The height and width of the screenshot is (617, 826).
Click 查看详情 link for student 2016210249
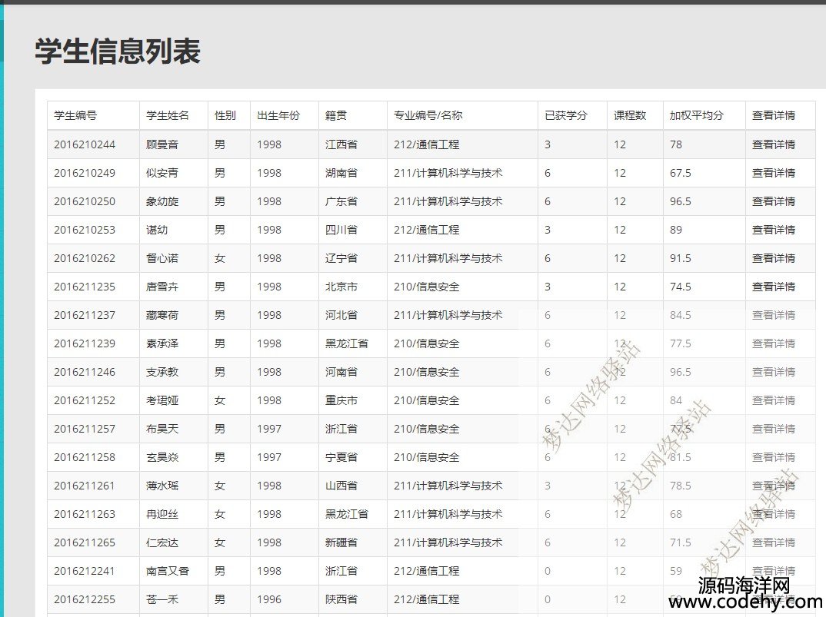click(773, 173)
